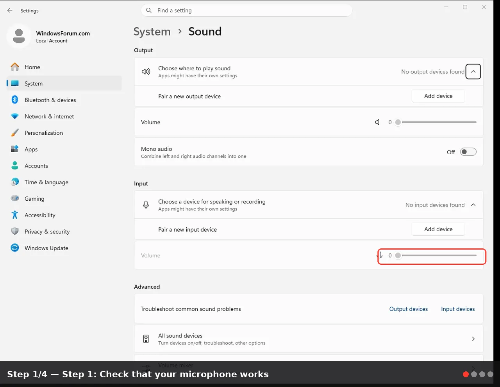Open All sound devices chevron
This screenshot has height=387, width=500.
[x=473, y=339]
